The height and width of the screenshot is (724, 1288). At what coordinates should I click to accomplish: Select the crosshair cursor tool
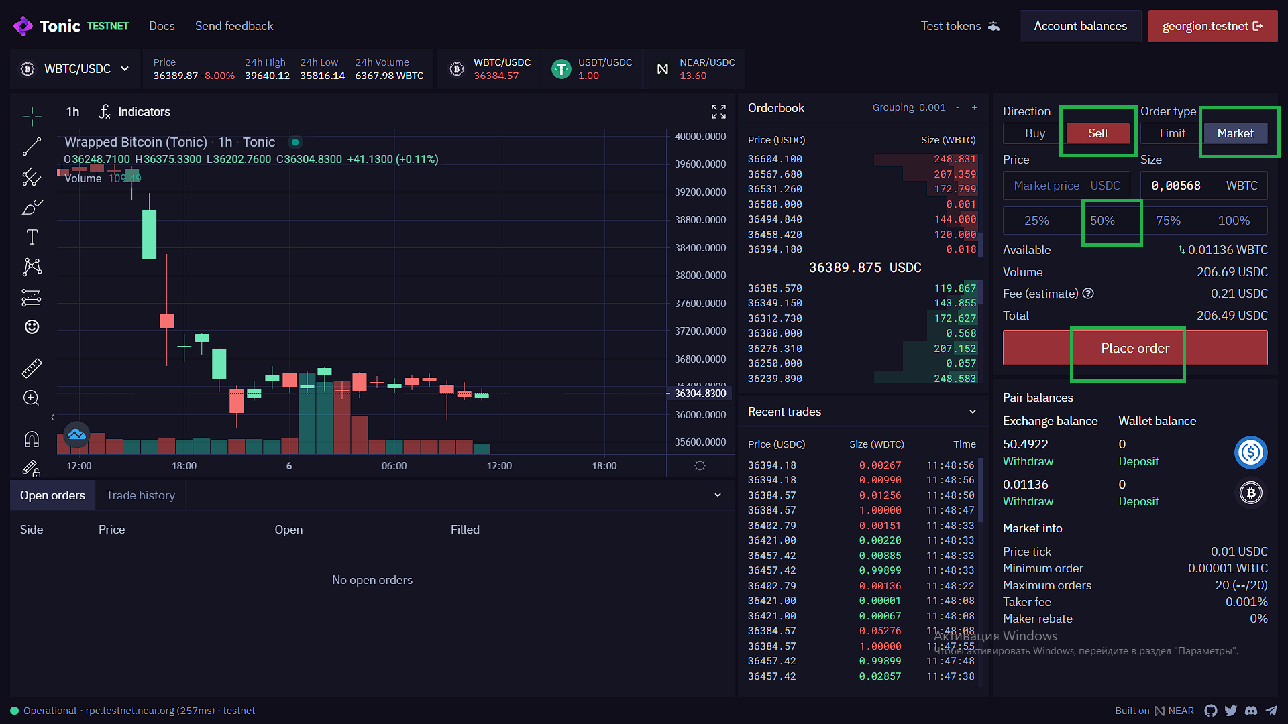32,117
